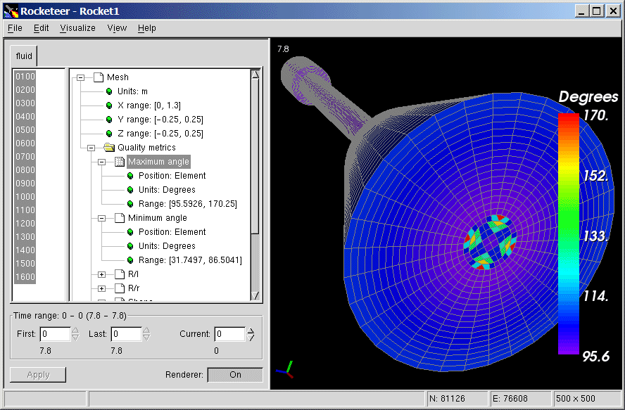Select block 1000 in the list
Image resolution: width=625 pixels, height=410 pixels.
pyautogui.click(x=25, y=196)
